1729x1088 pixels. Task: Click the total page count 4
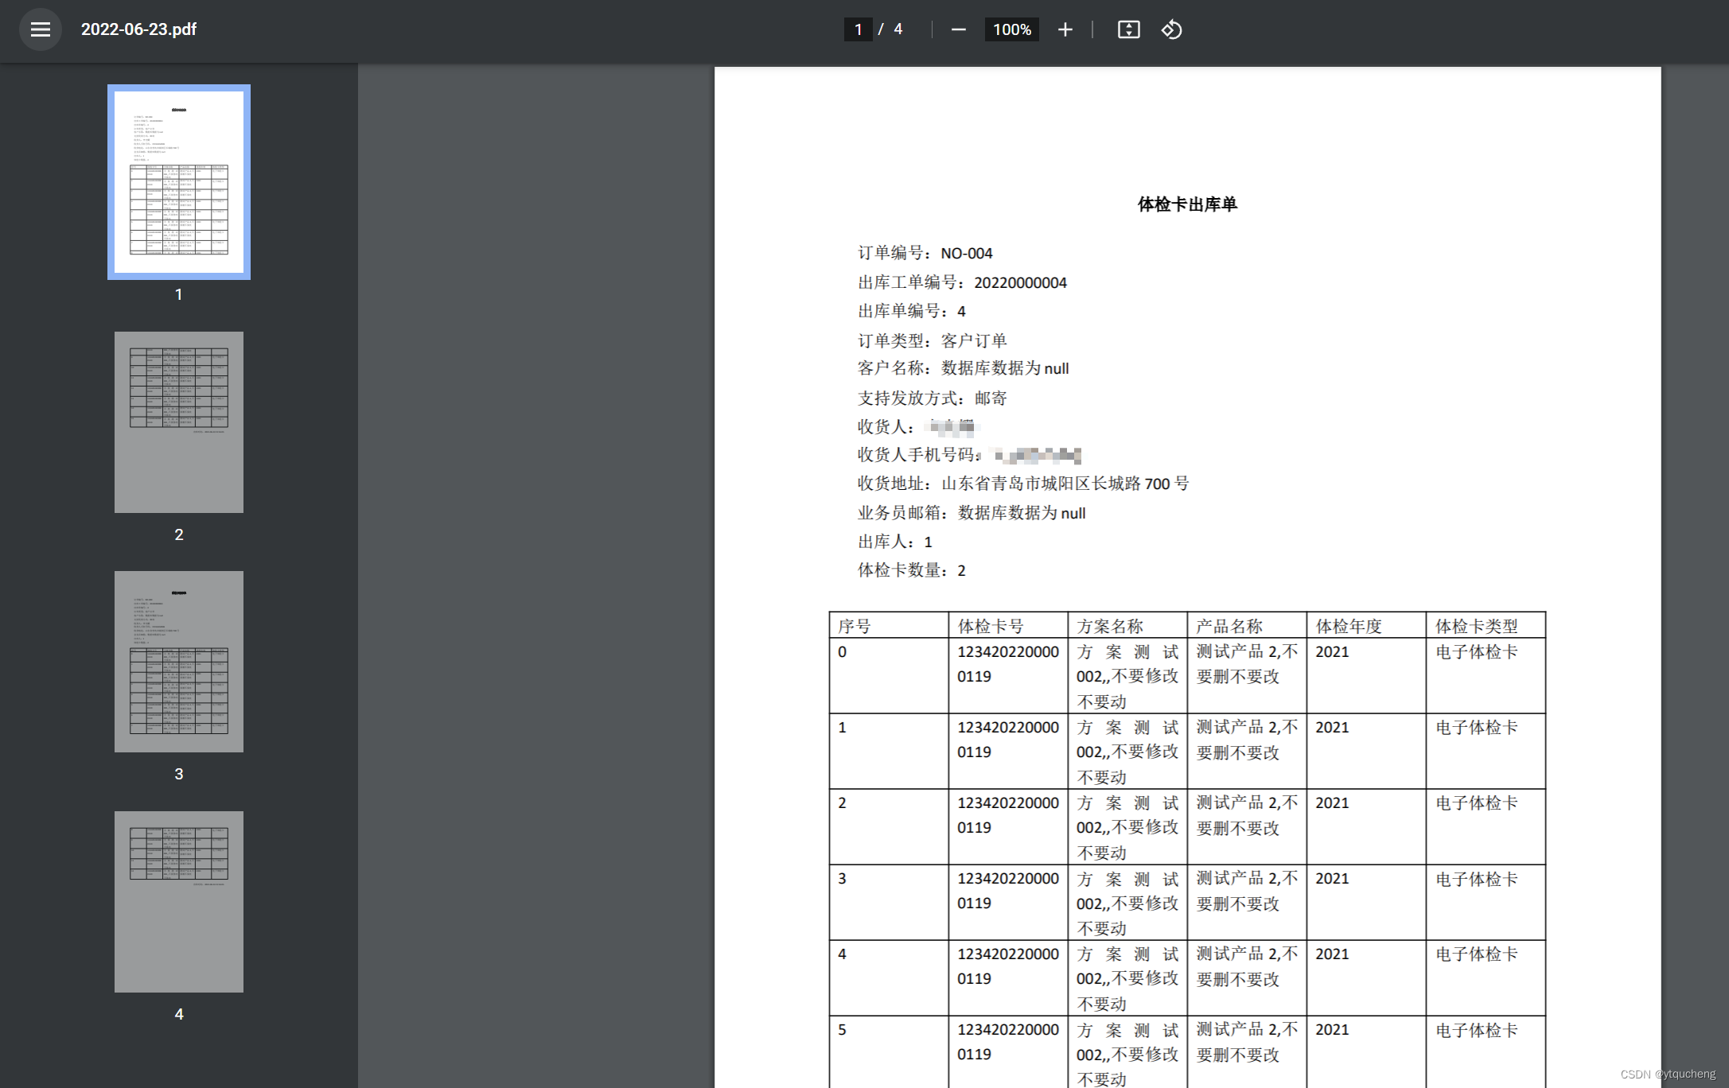pyautogui.click(x=898, y=29)
